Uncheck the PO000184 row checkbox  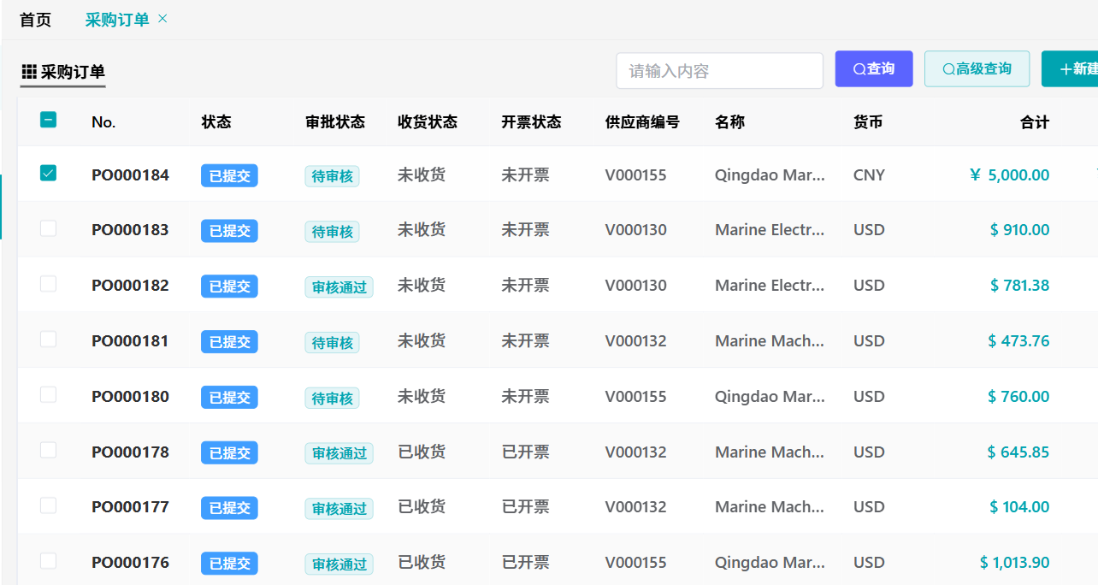(49, 174)
